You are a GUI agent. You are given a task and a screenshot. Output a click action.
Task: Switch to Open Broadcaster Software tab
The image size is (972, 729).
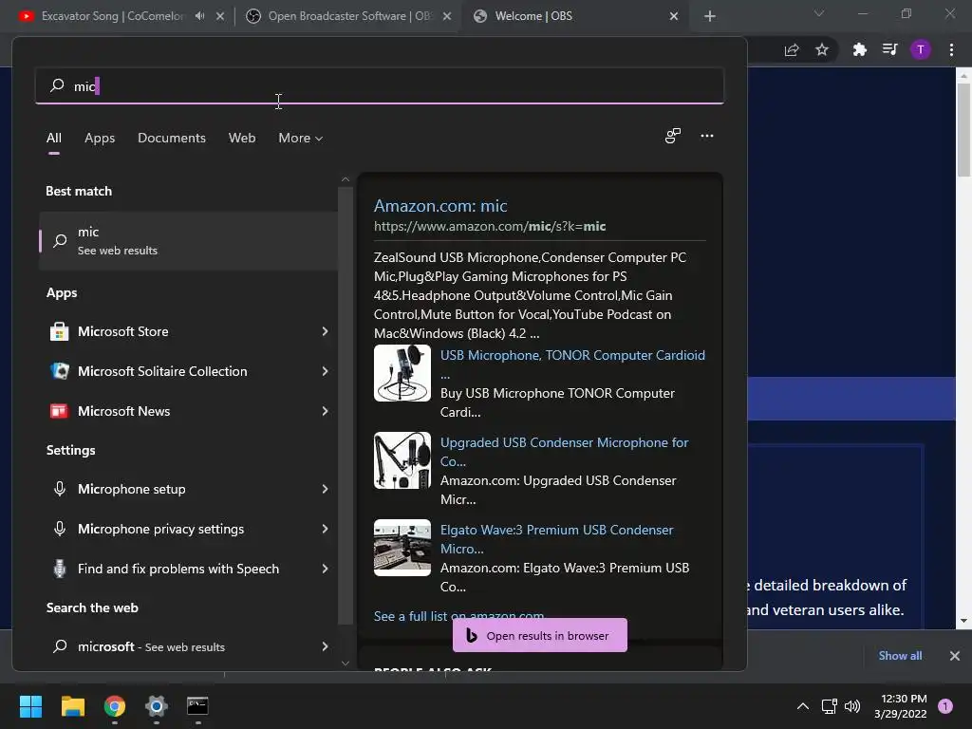point(349,16)
